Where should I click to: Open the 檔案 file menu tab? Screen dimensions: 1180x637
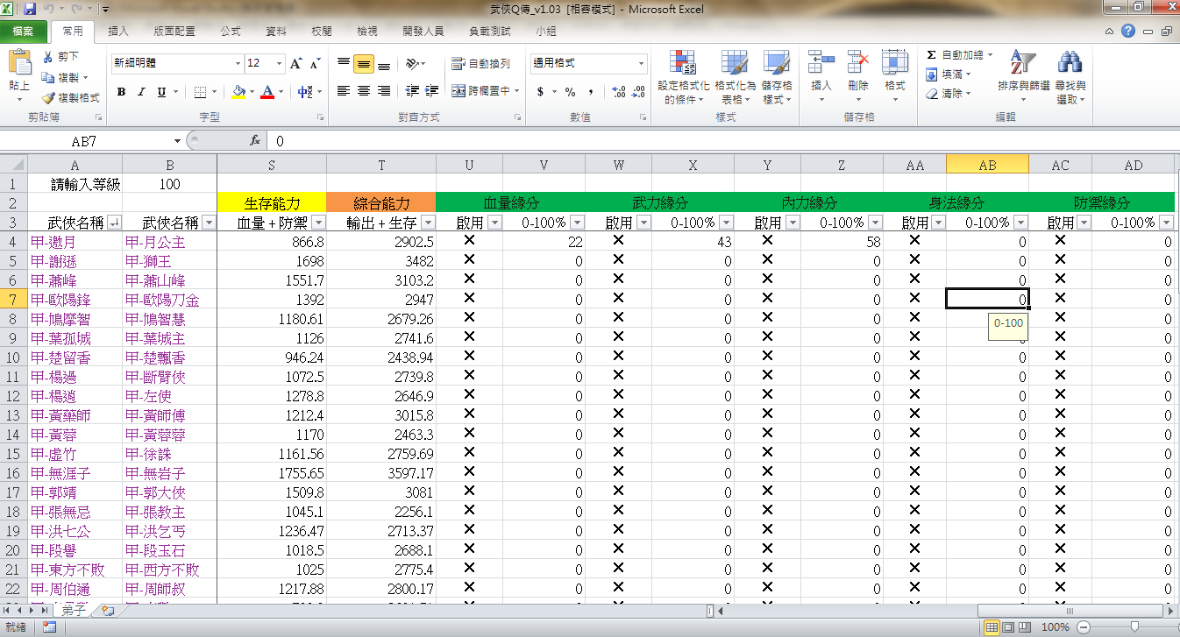24,32
